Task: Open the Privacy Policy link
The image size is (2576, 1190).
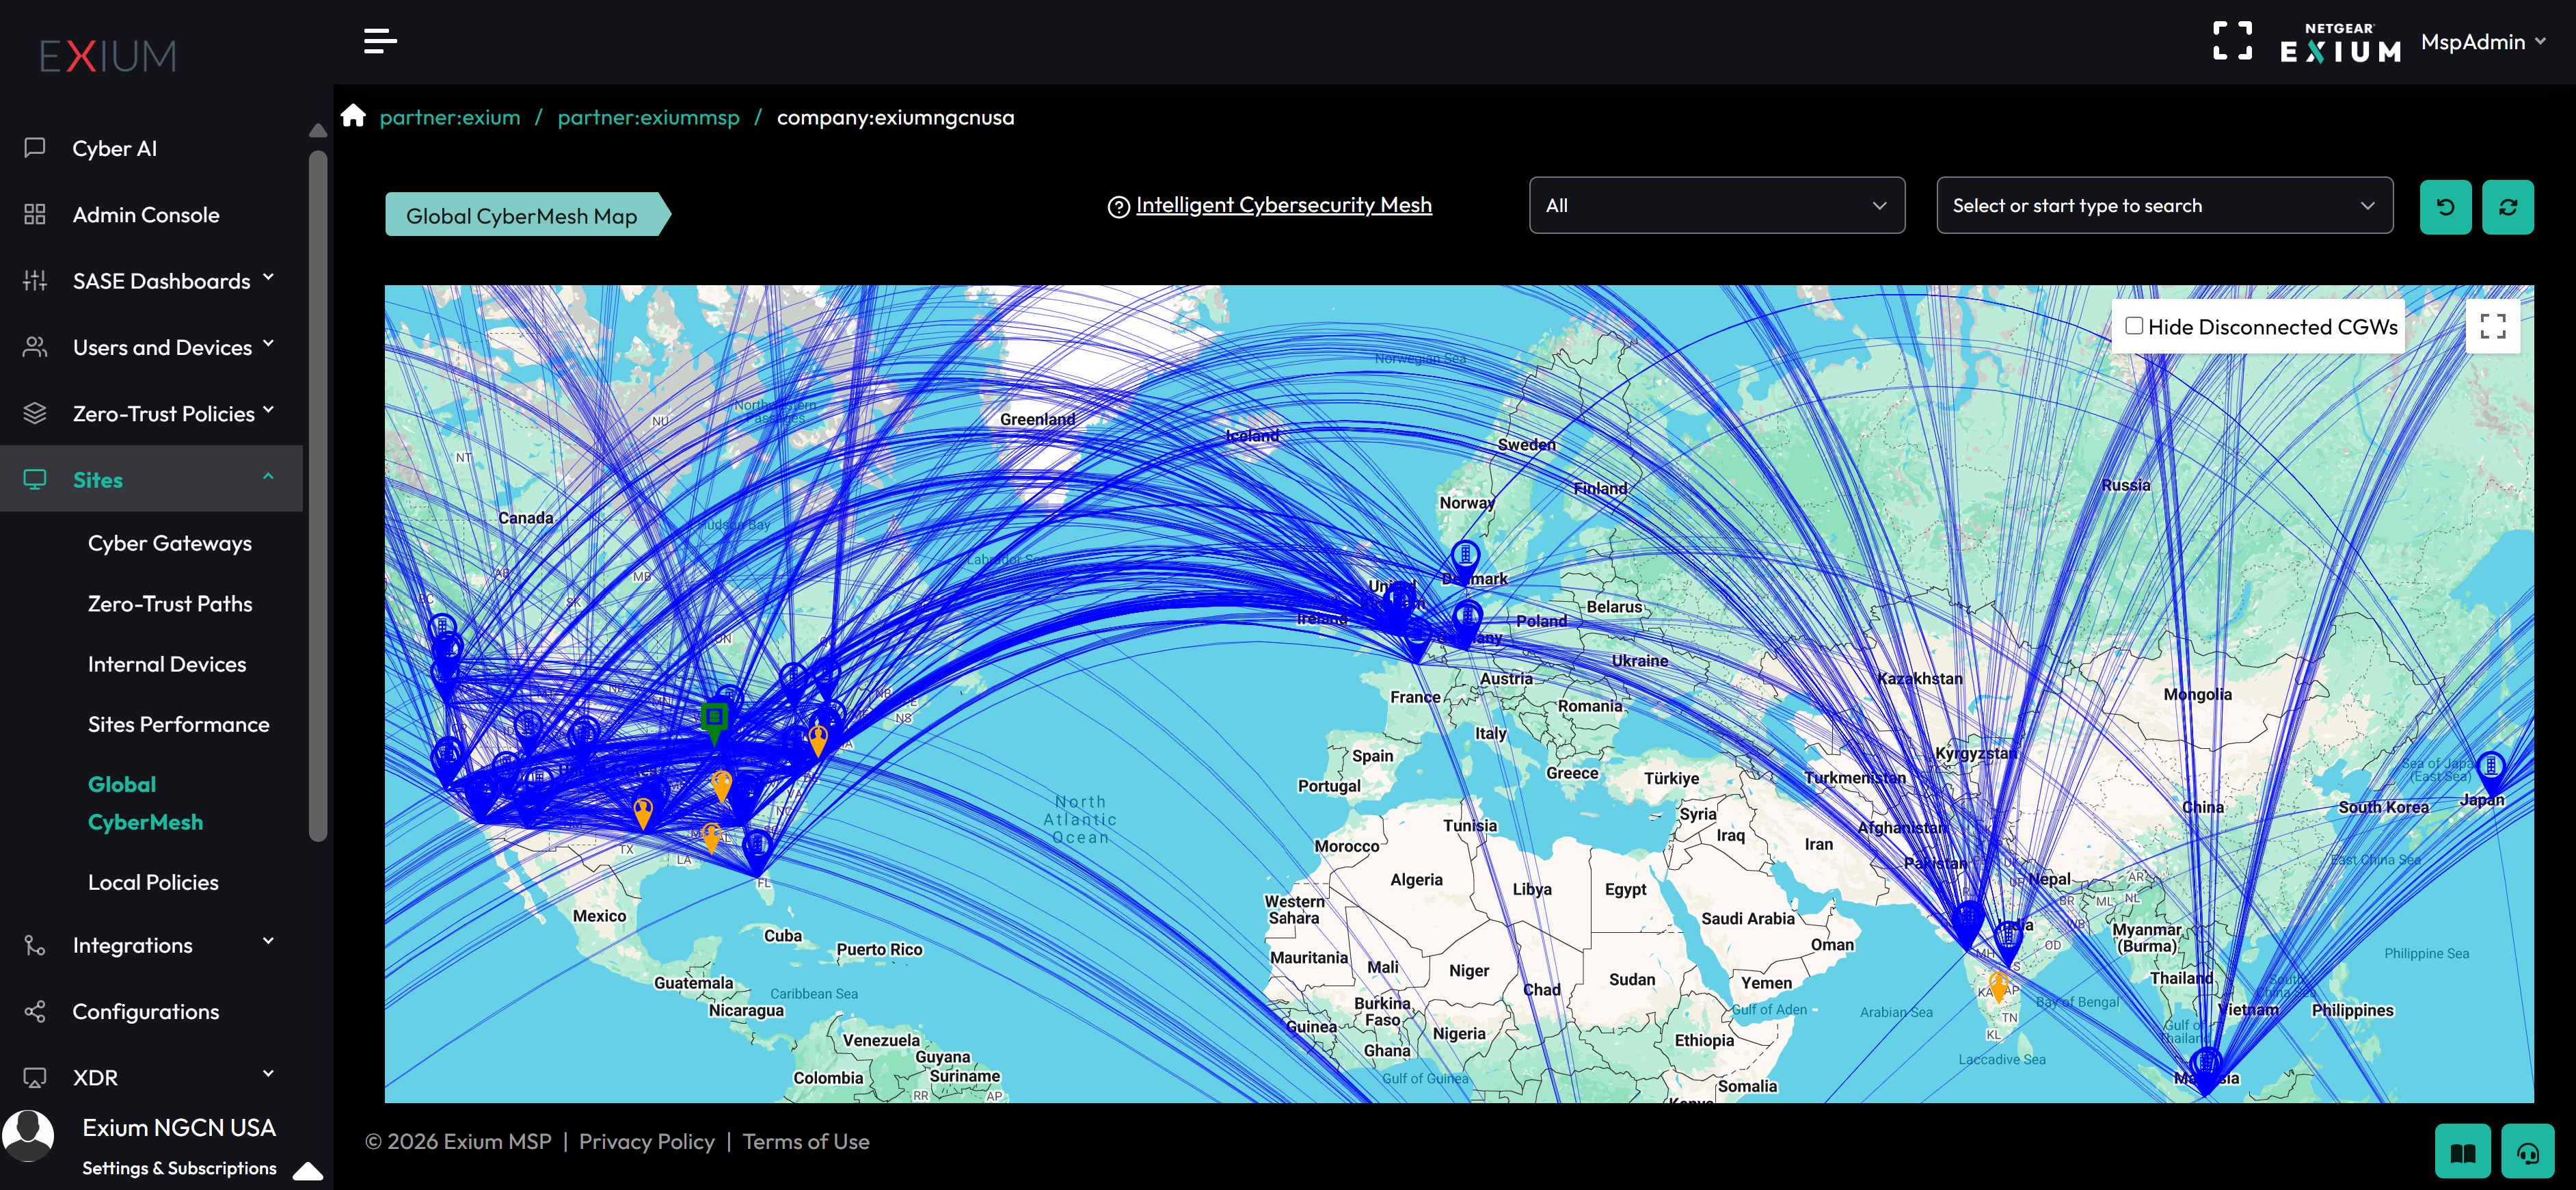Action: (x=646, y=1141)
